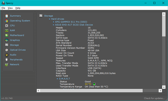This screenshot has width=168, height=101.
Task: Click the Temperature Range OK value
Action: click(96, 87)
